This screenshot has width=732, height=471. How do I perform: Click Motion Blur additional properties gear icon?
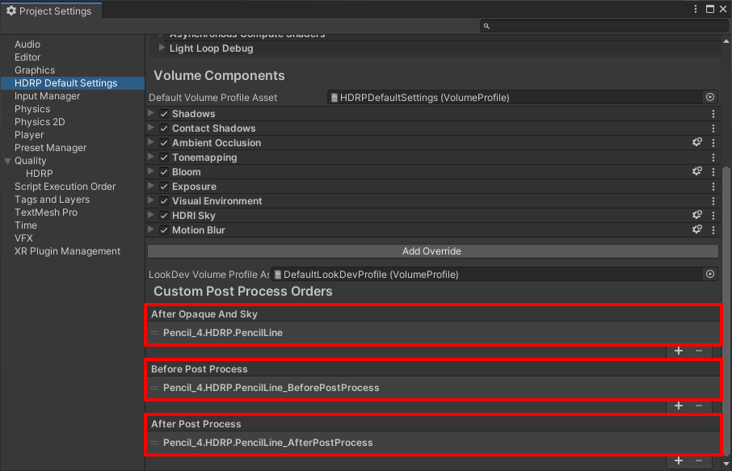click(697, 229)
